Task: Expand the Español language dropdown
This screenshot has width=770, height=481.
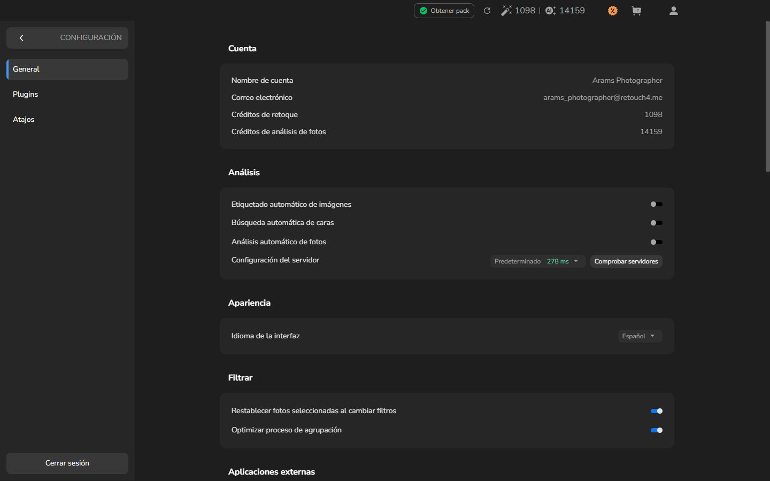Action: (x=640, y=336)
